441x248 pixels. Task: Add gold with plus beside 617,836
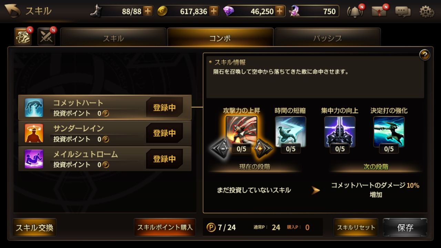point(214,11)
